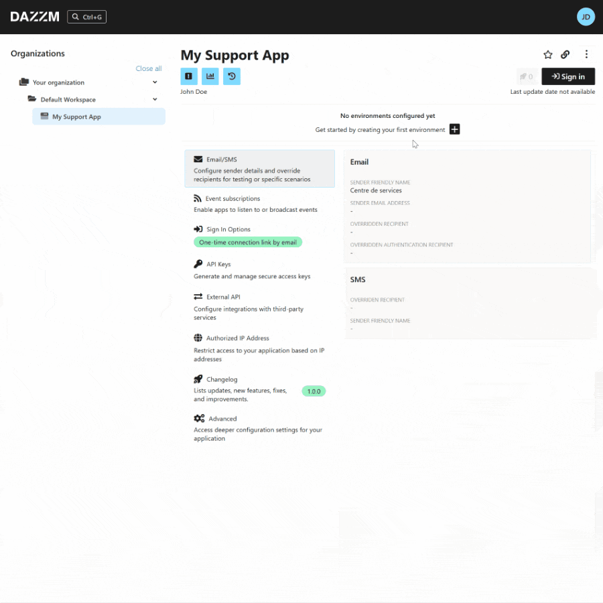Open the API Keys section
The image size is (603, 603).
[x=218, y=264]
